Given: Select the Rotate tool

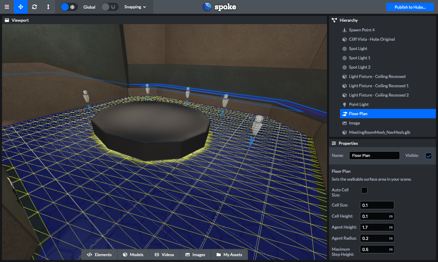Looking at the screenshot, I should coord(34,7).
